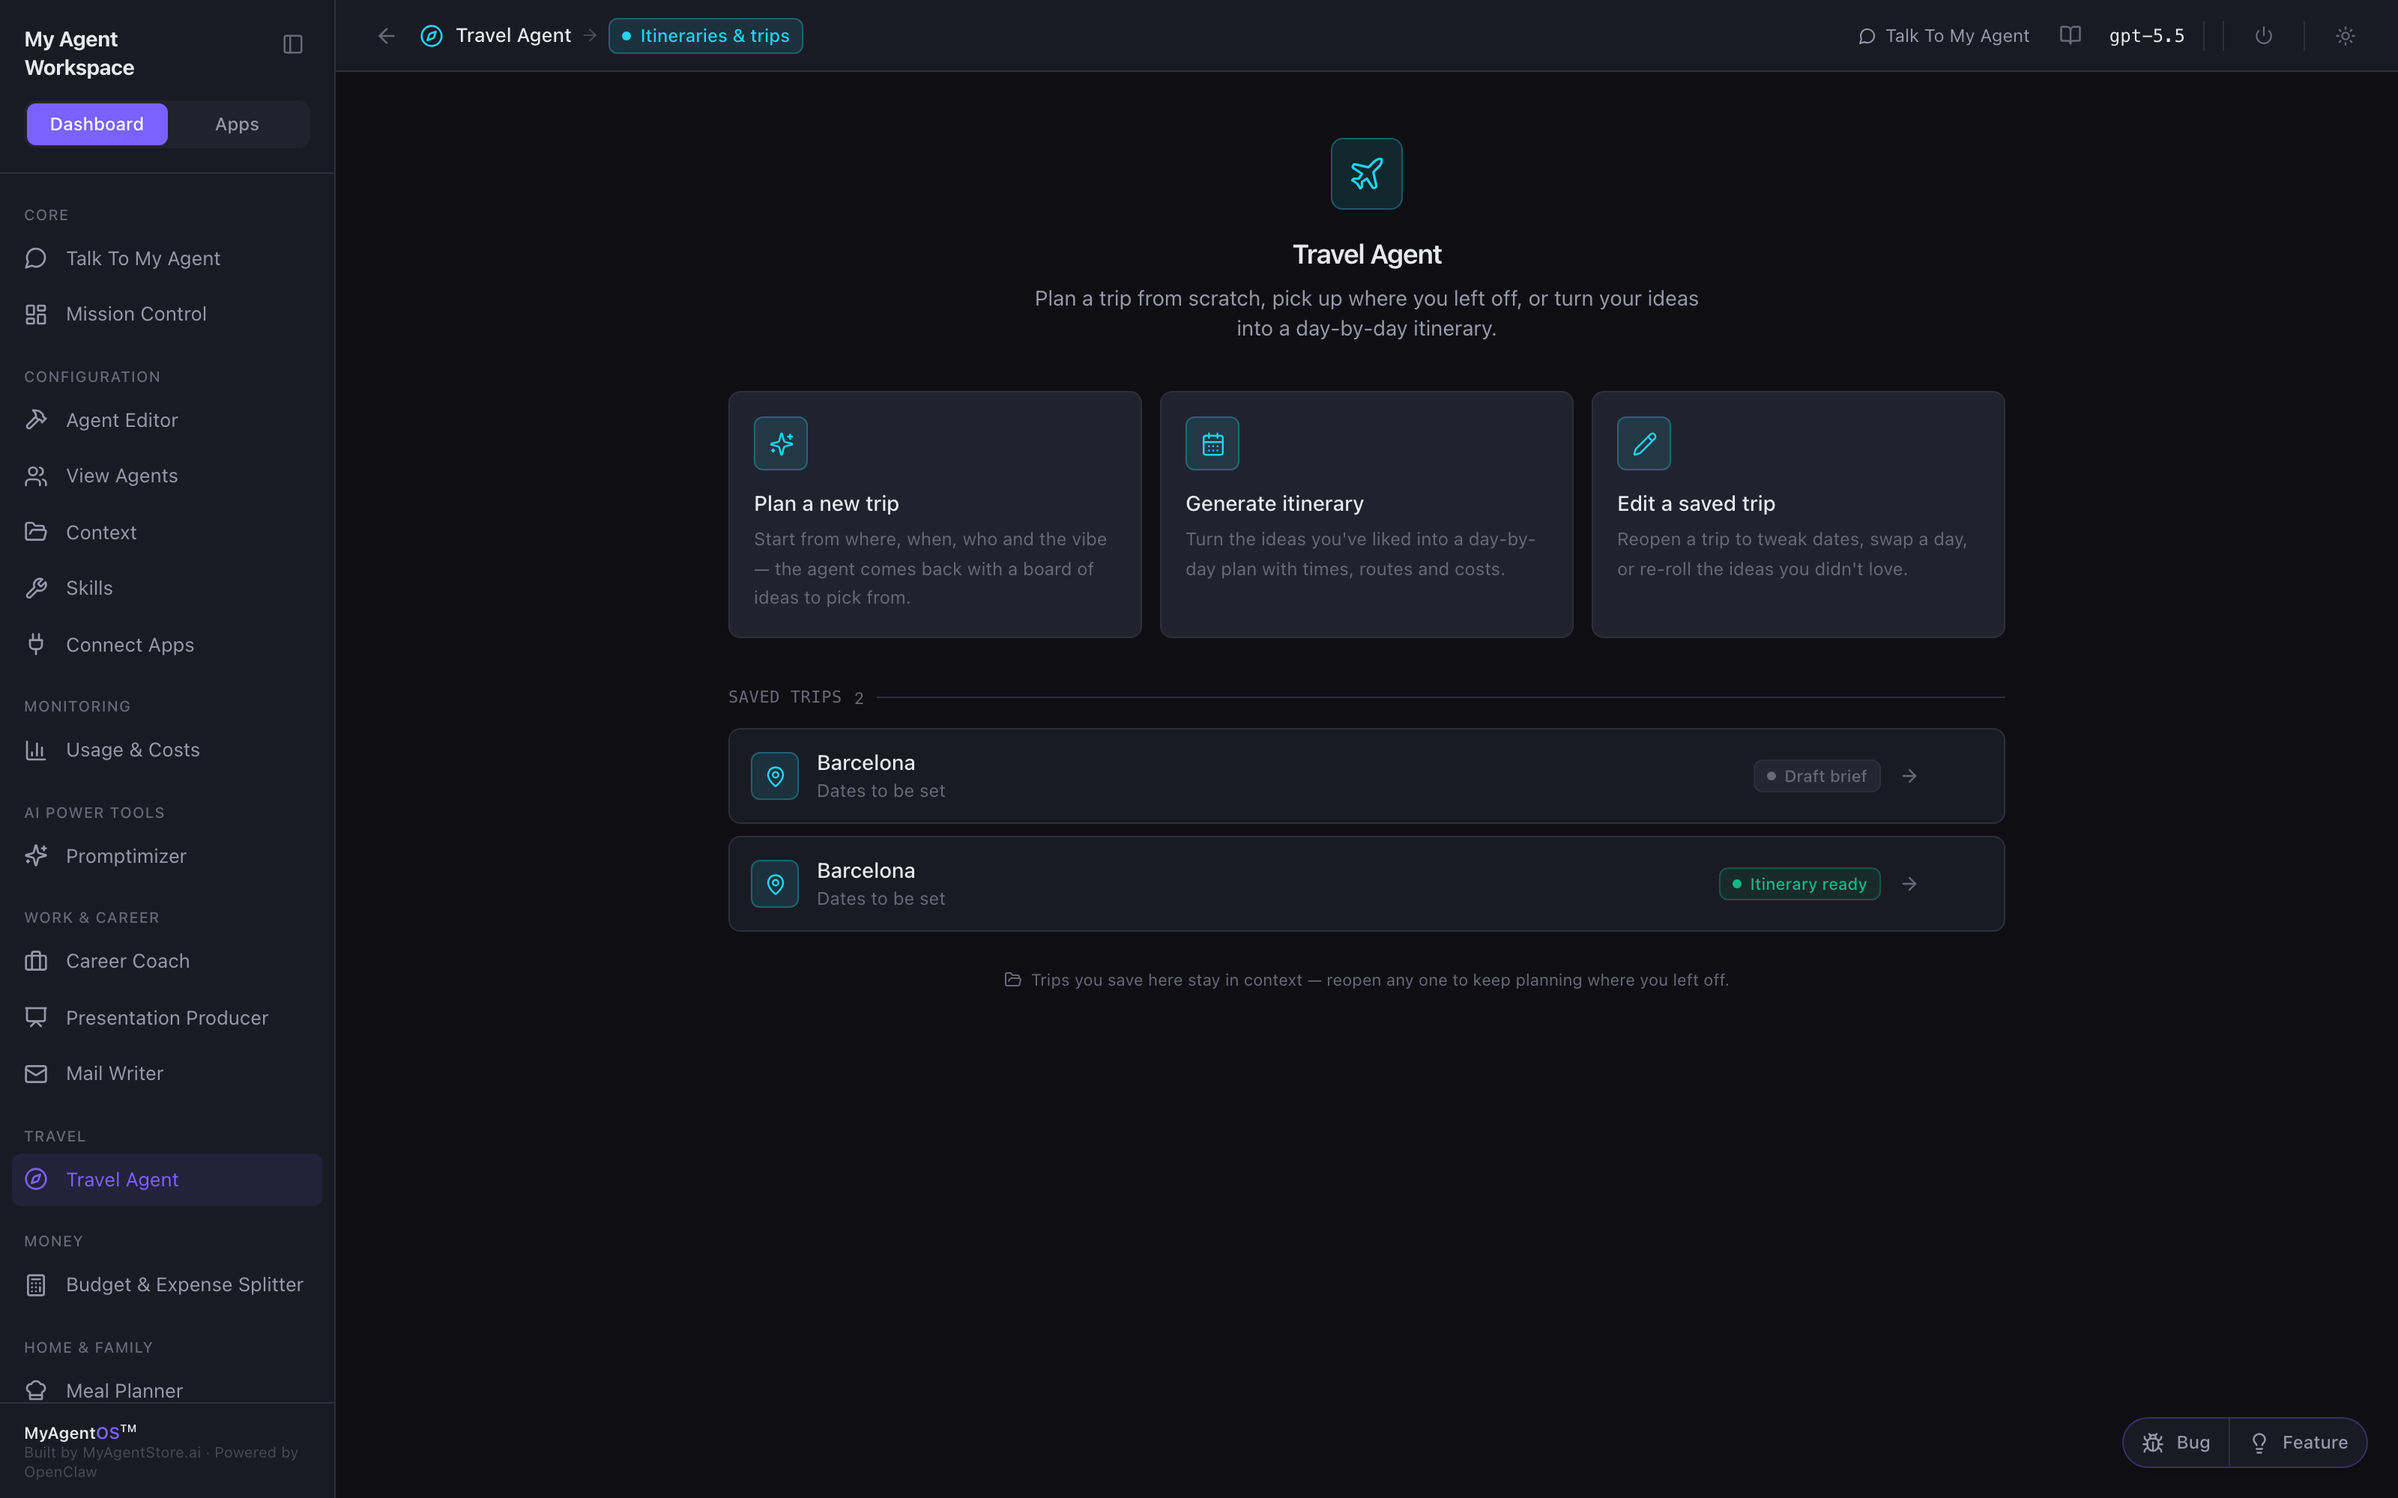Click the pencil icon on Edit a saved trip

click(1644, 443)
